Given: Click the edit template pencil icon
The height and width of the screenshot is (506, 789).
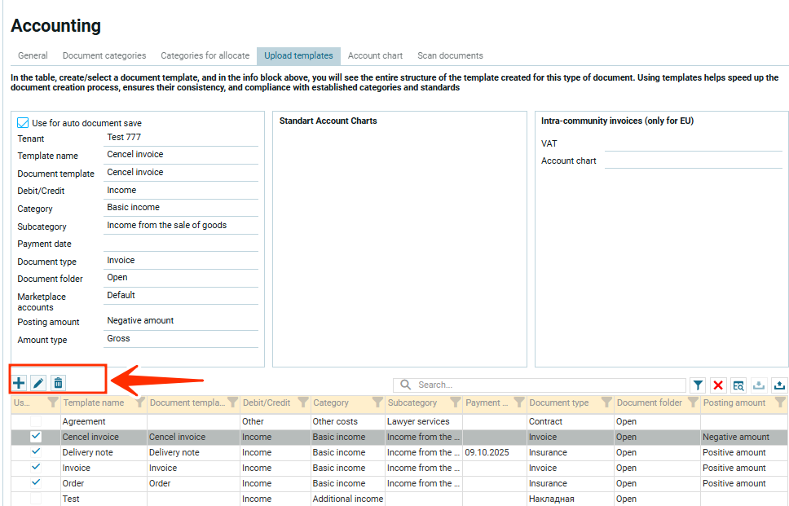Looking at the screenshot, I should point(38,383).
